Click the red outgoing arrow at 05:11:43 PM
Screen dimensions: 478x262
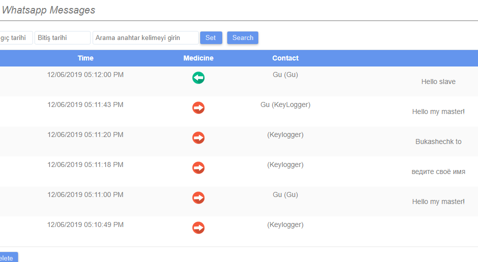point(198,108)
